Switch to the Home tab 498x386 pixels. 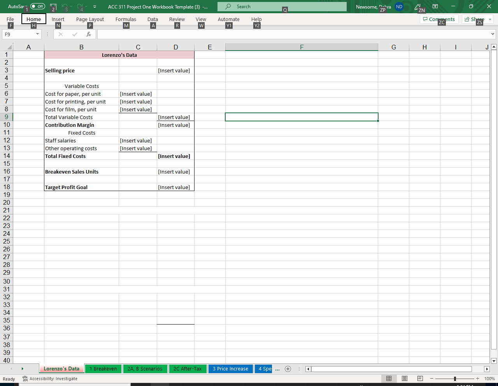click(x=33, y=19)
